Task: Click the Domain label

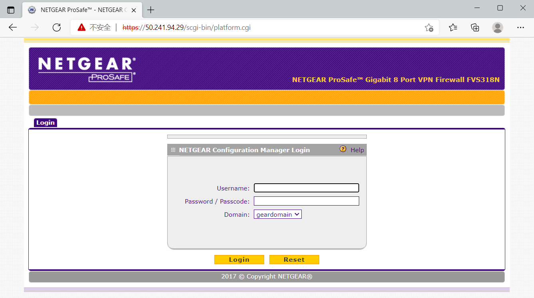Action: coord(237,215)
